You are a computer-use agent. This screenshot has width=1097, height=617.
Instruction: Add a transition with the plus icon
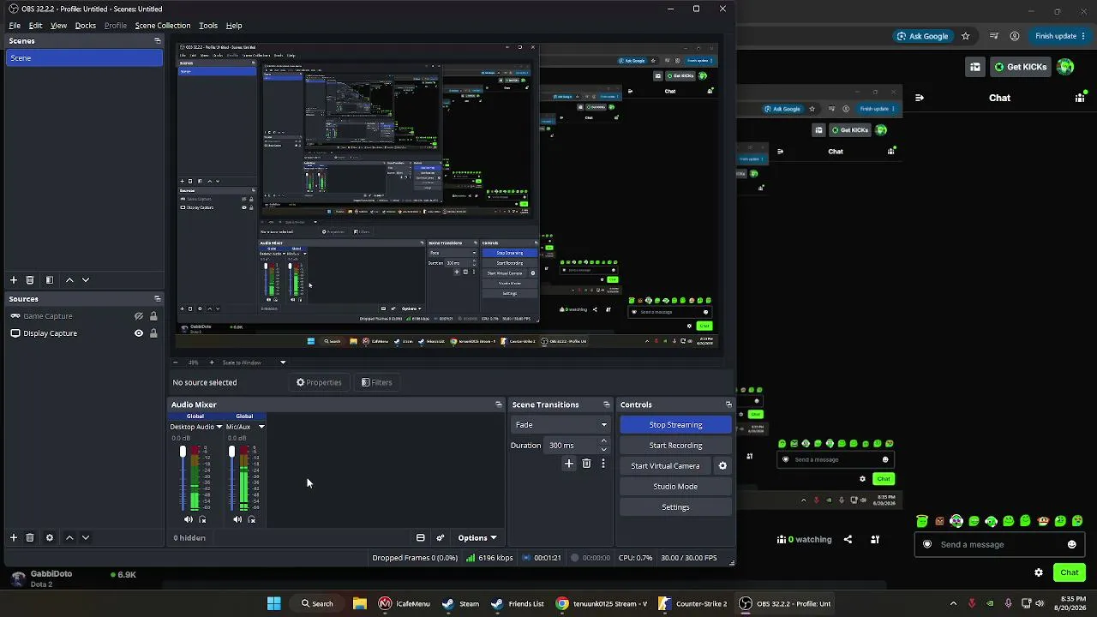[x=568, y=464]
